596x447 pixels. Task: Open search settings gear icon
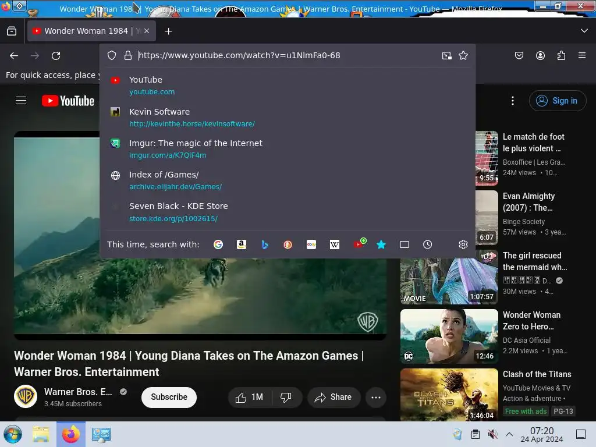point(463,244)
